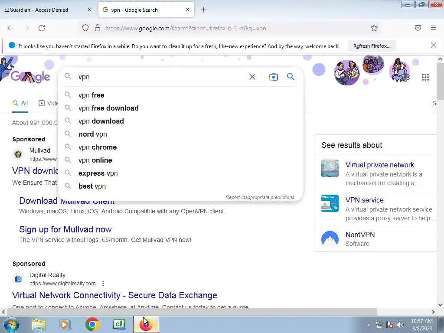Open the Firefox hamburger menu
The width and height of the screenshot is (444, 333).
click(434, 28)
